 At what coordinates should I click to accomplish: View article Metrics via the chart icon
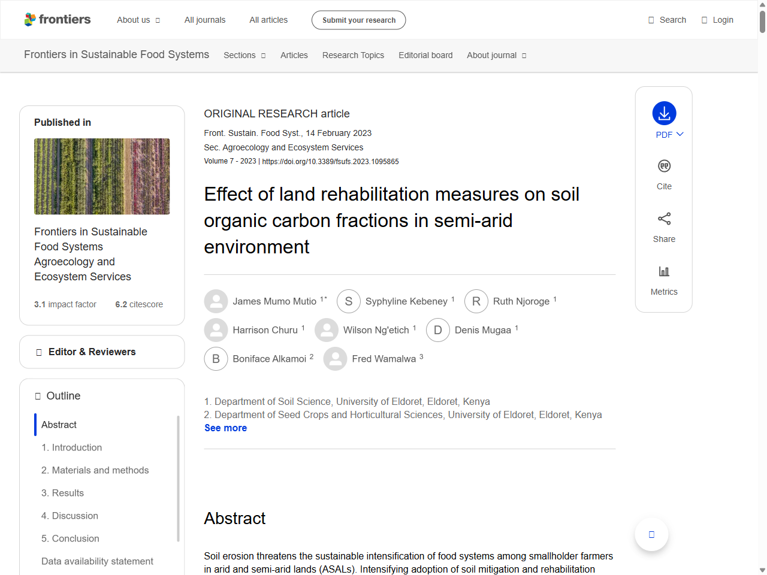point(663,271)
